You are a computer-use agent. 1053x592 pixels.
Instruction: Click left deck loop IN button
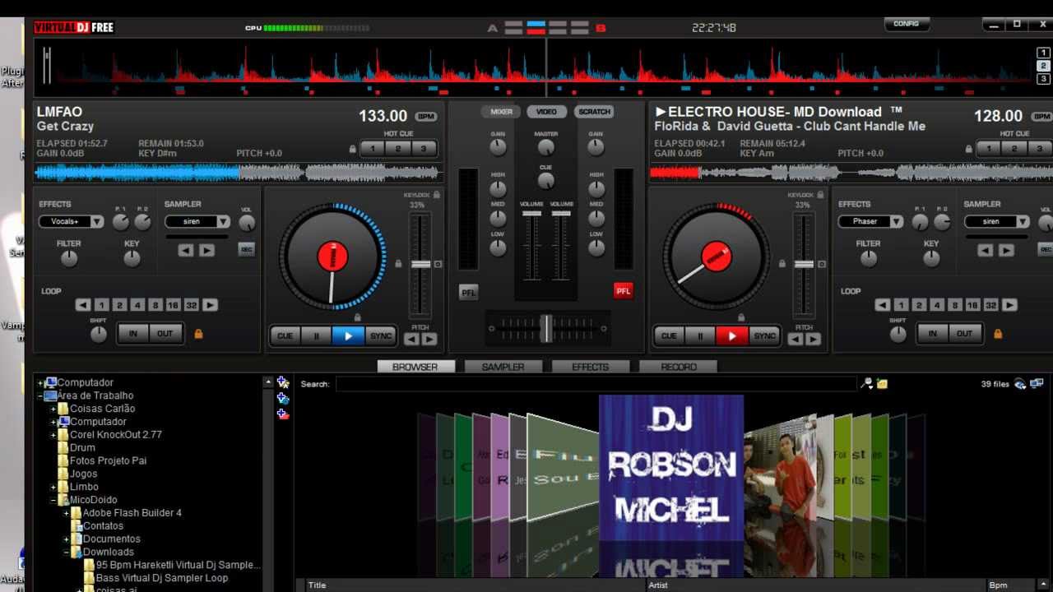[133, 334]
